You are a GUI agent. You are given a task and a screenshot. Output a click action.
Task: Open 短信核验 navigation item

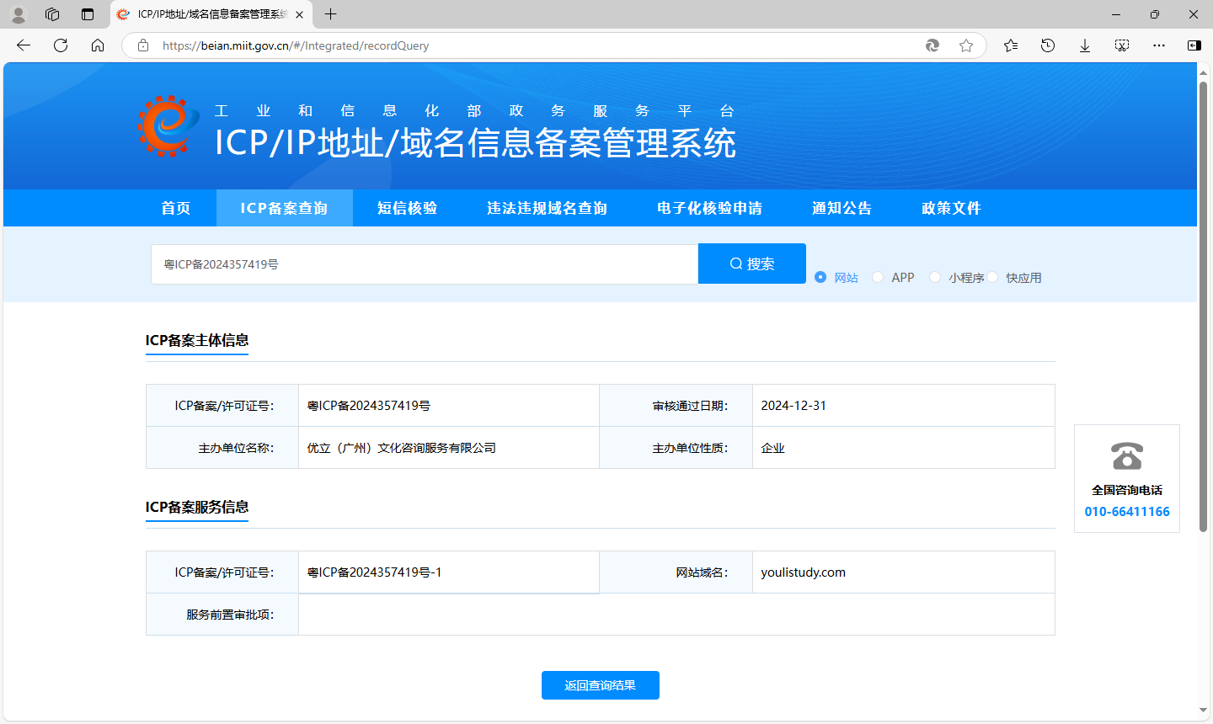[408, 208]
